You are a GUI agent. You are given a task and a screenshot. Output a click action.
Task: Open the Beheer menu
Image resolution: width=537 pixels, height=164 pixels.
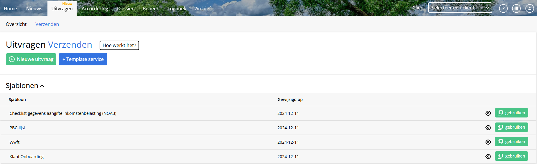coord(150,9)
